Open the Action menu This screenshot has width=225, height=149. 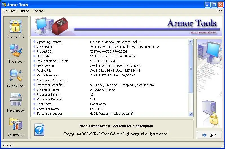(25, 11)
